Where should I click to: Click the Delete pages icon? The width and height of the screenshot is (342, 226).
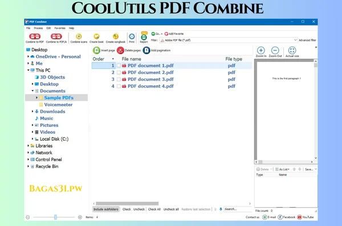coord(120,50)
